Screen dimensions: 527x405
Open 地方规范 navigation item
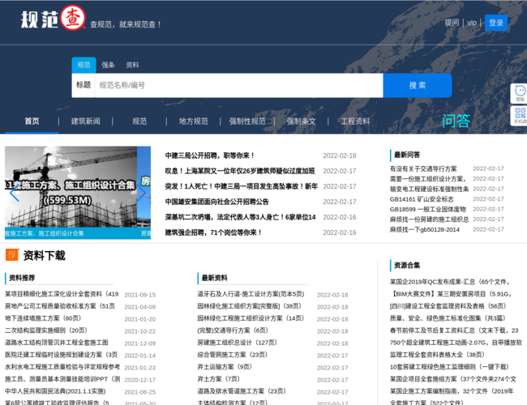pos(193,122)
